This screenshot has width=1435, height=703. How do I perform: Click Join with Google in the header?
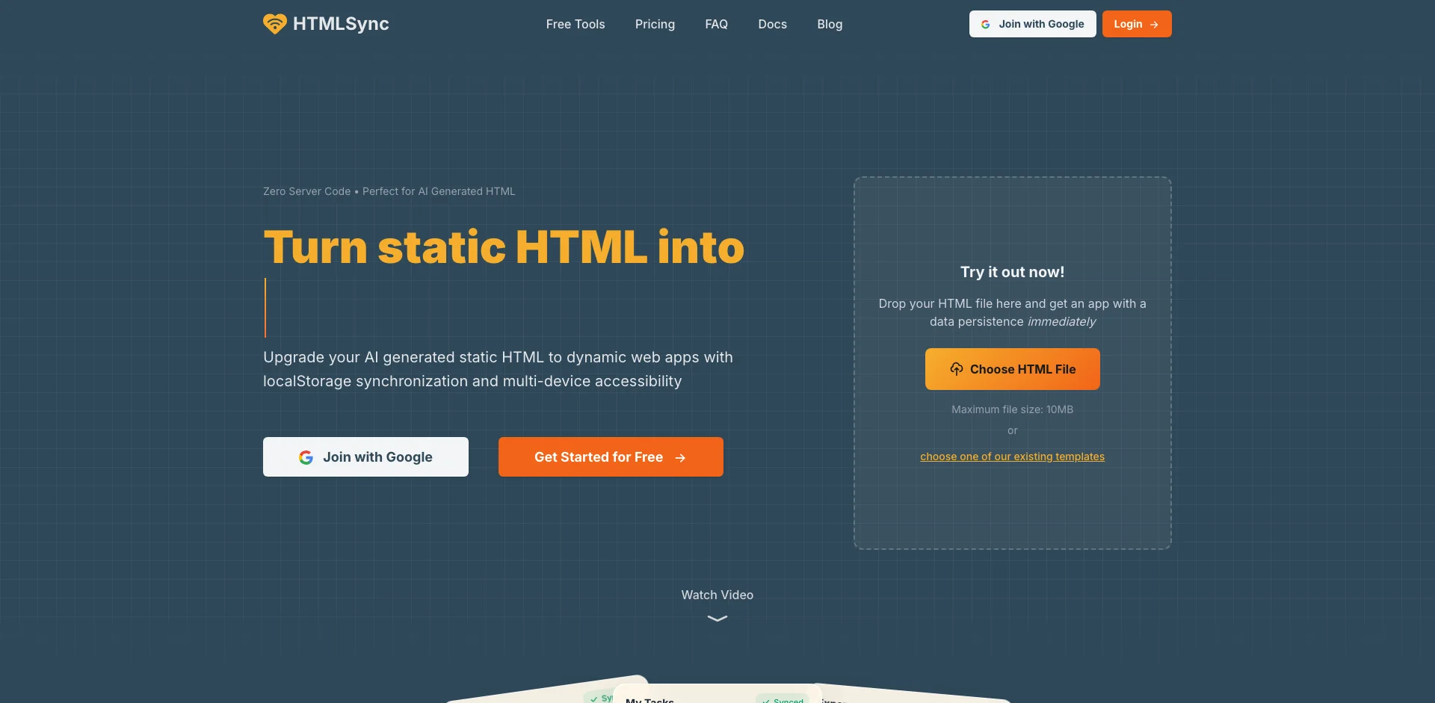tap(1032, 24)
